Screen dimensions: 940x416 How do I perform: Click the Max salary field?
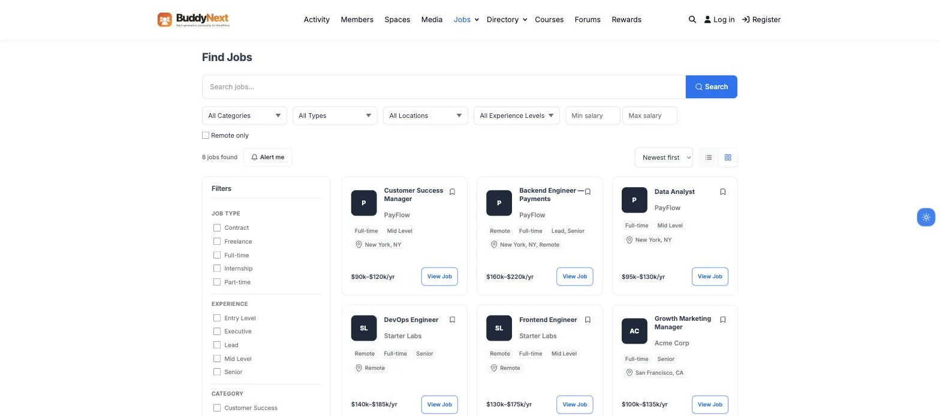(650, 116)
